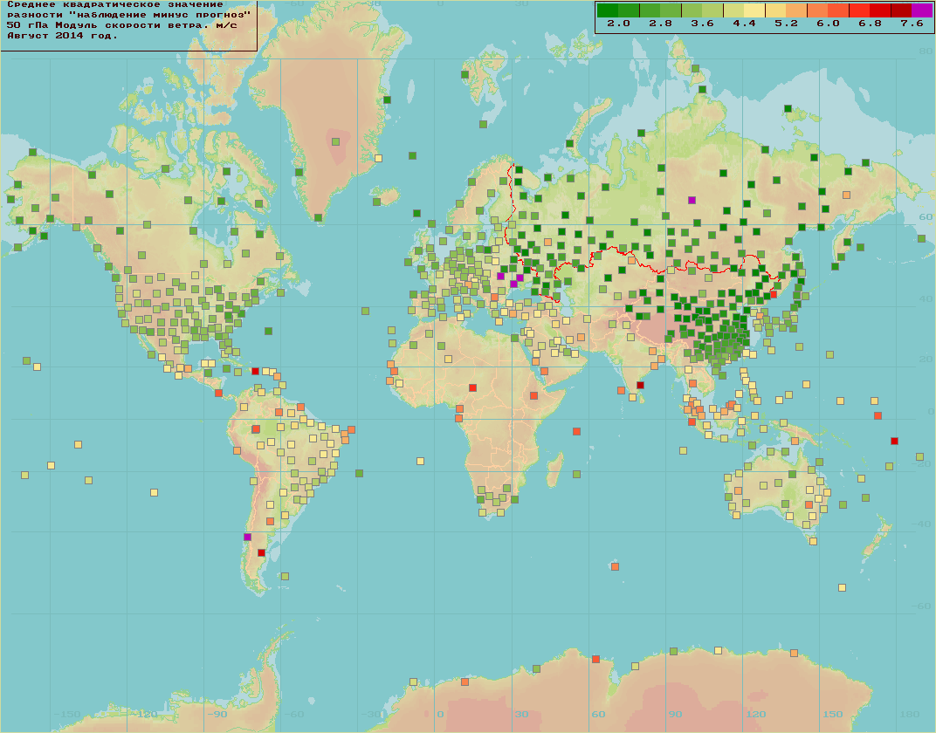Click latitude label 20 on right edge
936x733 pixels.
click(x=926, y=359)
